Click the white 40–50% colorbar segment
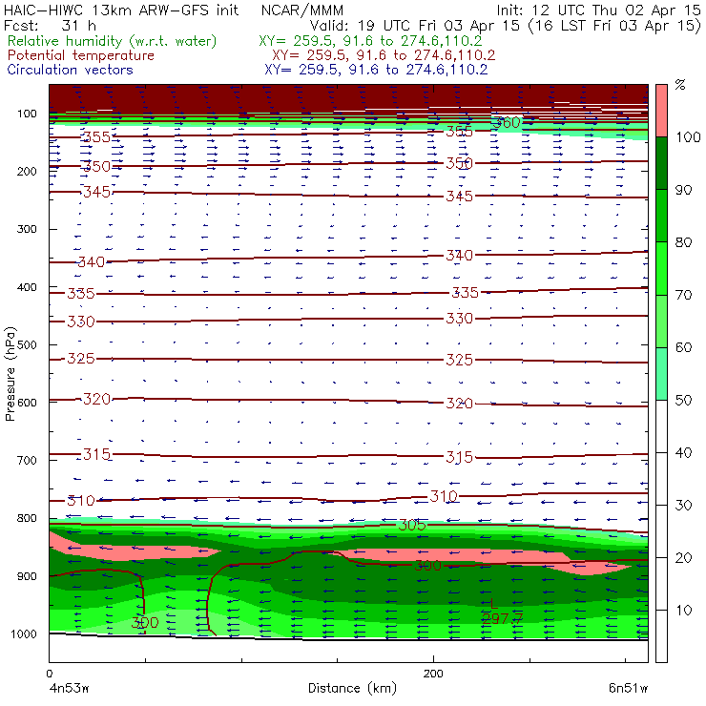This screenshot has width=706, height=706. pyautogui.click(x=661, y=426)
